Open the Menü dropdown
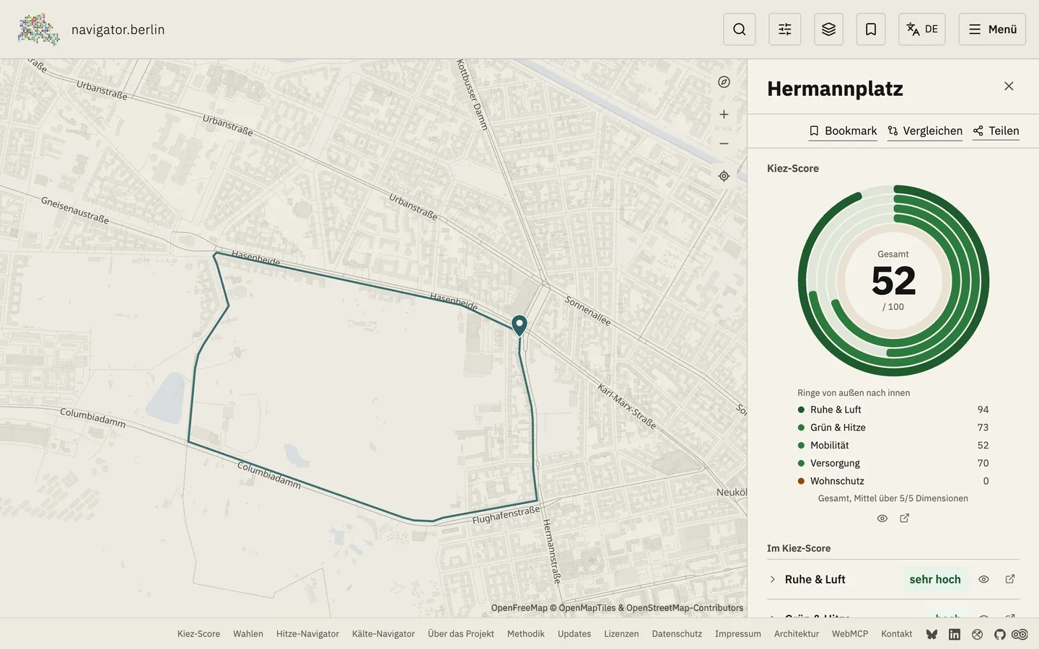 point(992,30)
